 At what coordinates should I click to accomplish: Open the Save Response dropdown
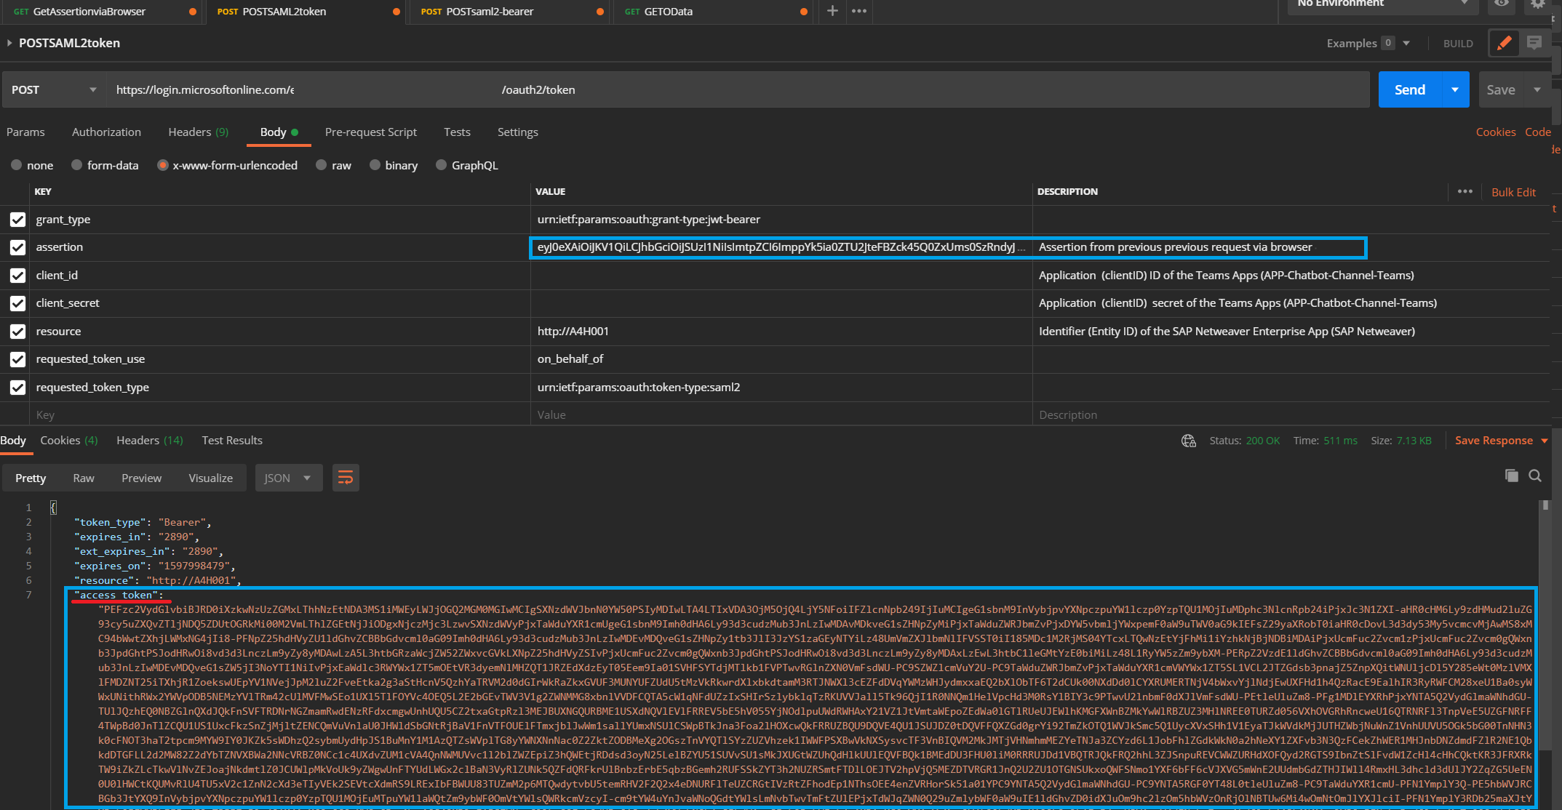(x=1502, y=440)
